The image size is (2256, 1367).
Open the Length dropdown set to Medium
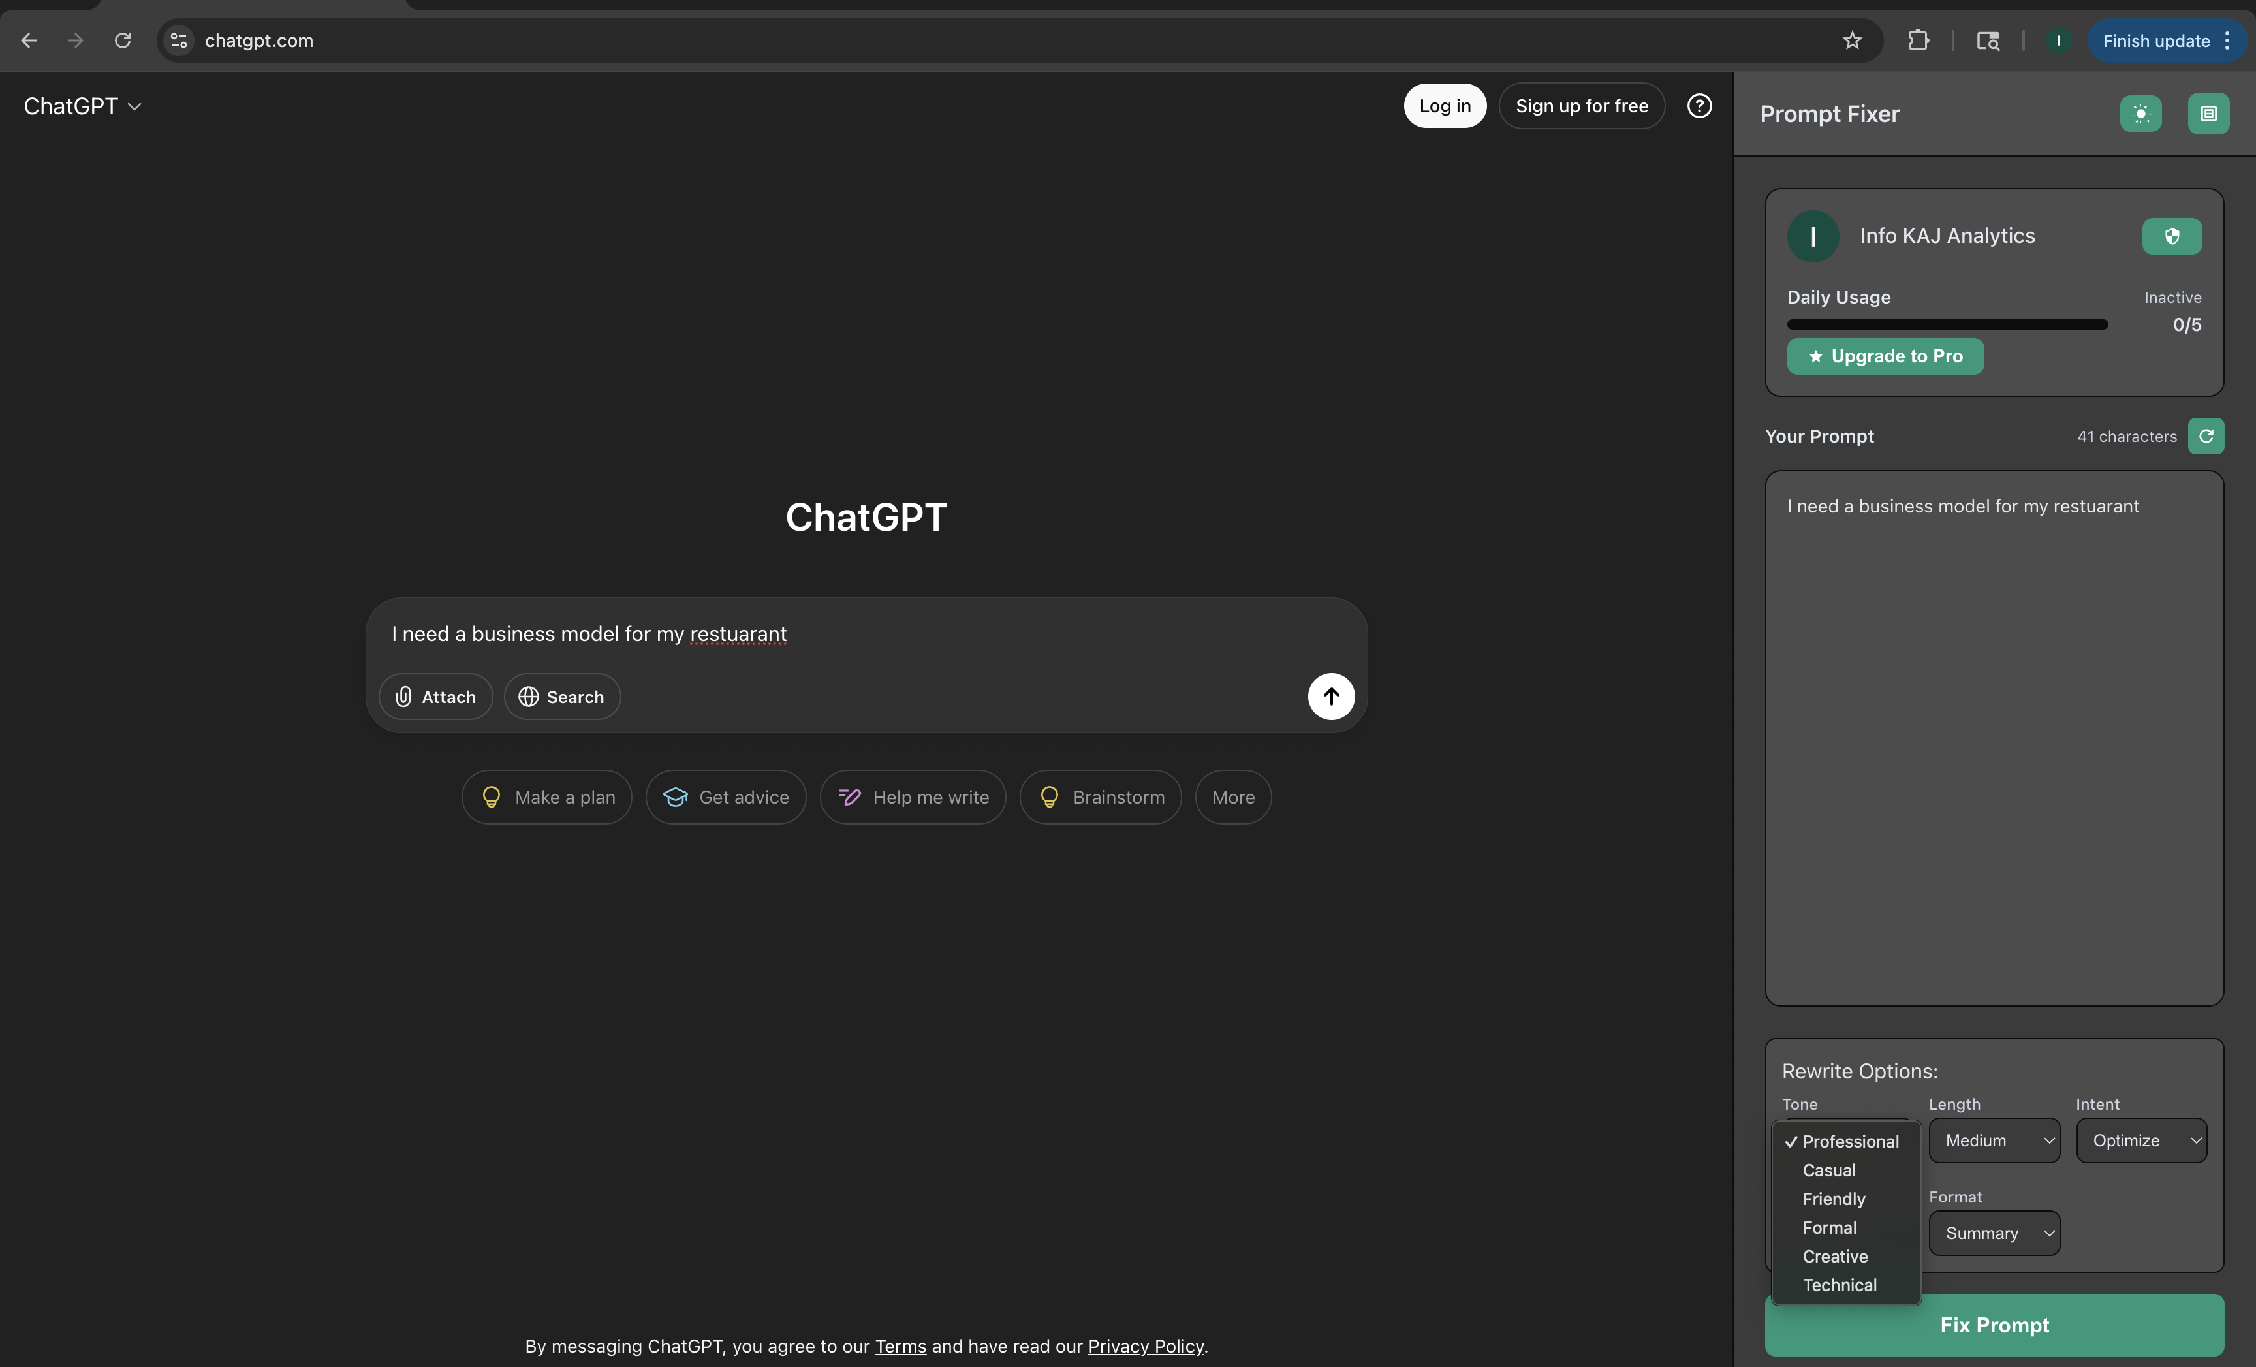tap(1994, 1141)
